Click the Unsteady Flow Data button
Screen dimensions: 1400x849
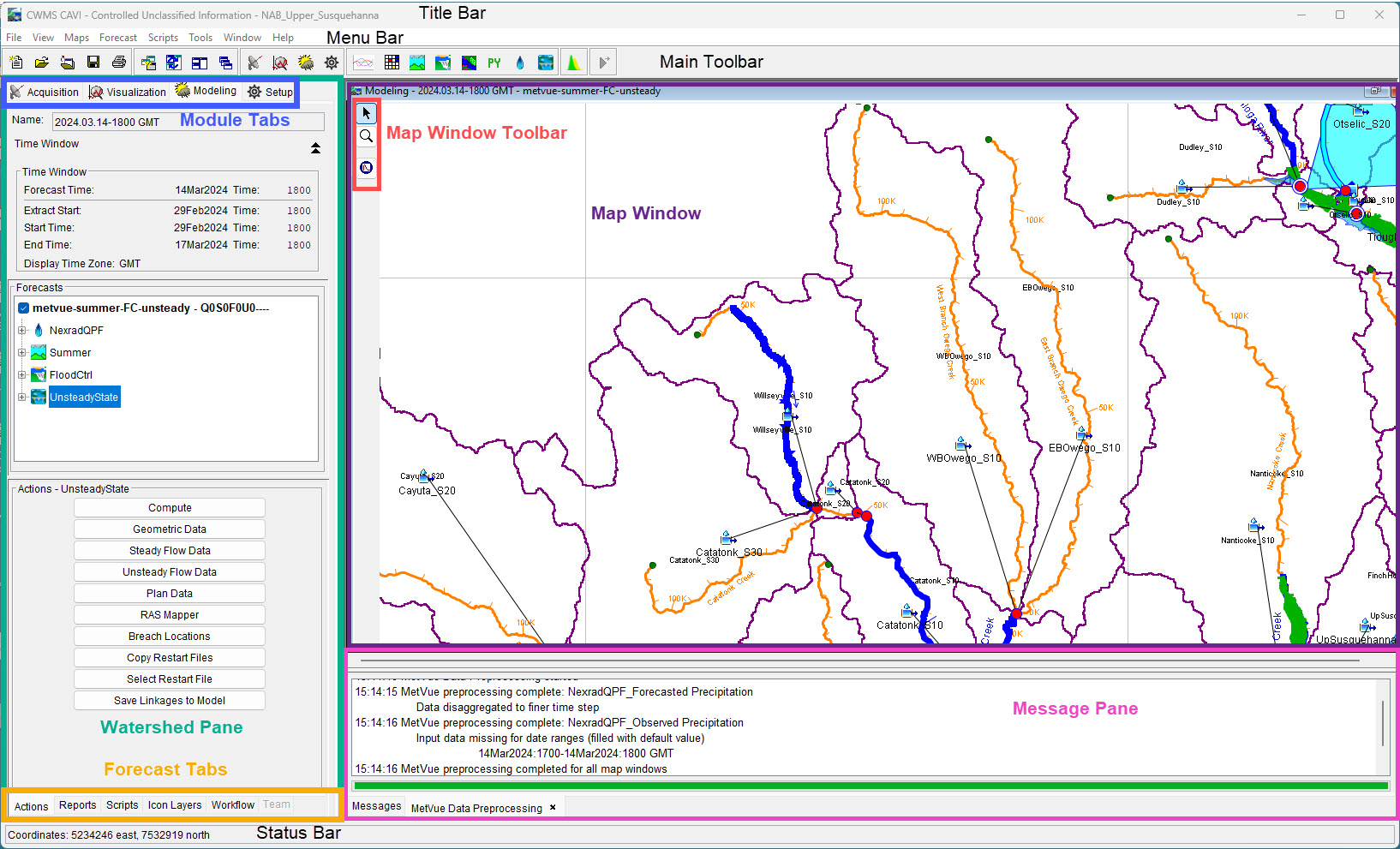(170, 572)
